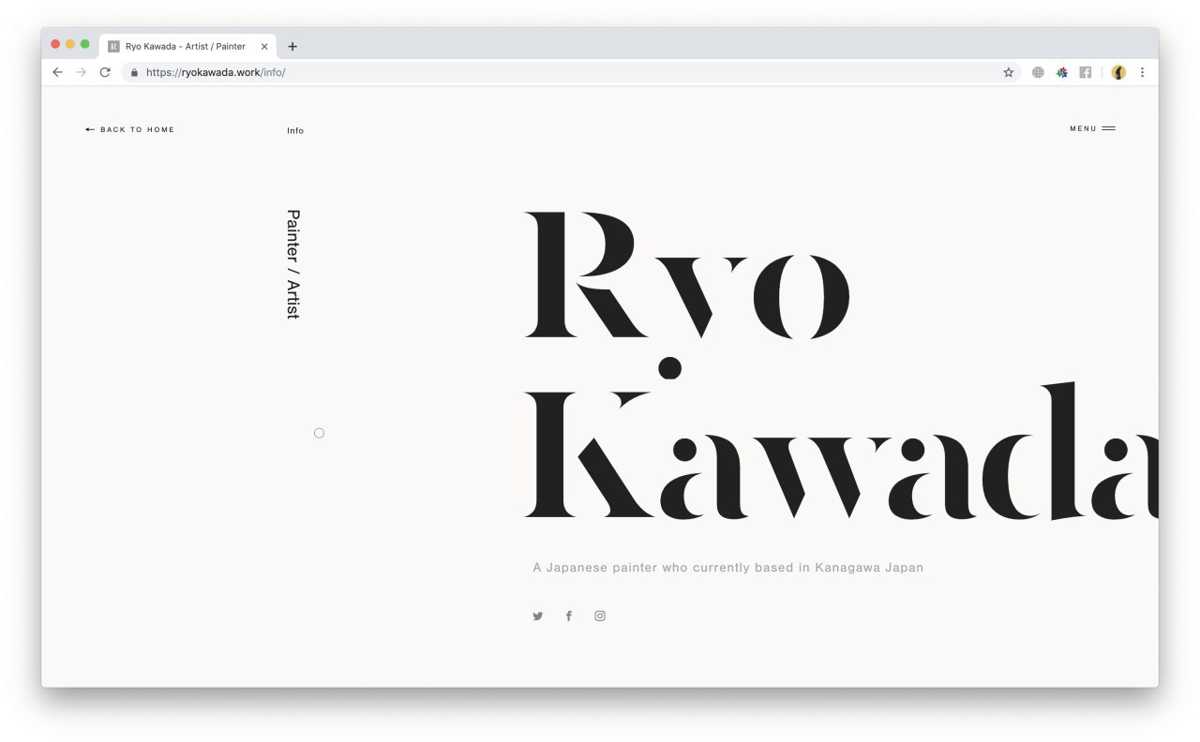1200x742 pixels.
Task: Open a new tab with plus button
Action: pyautogui.click(x=292, y=46)
